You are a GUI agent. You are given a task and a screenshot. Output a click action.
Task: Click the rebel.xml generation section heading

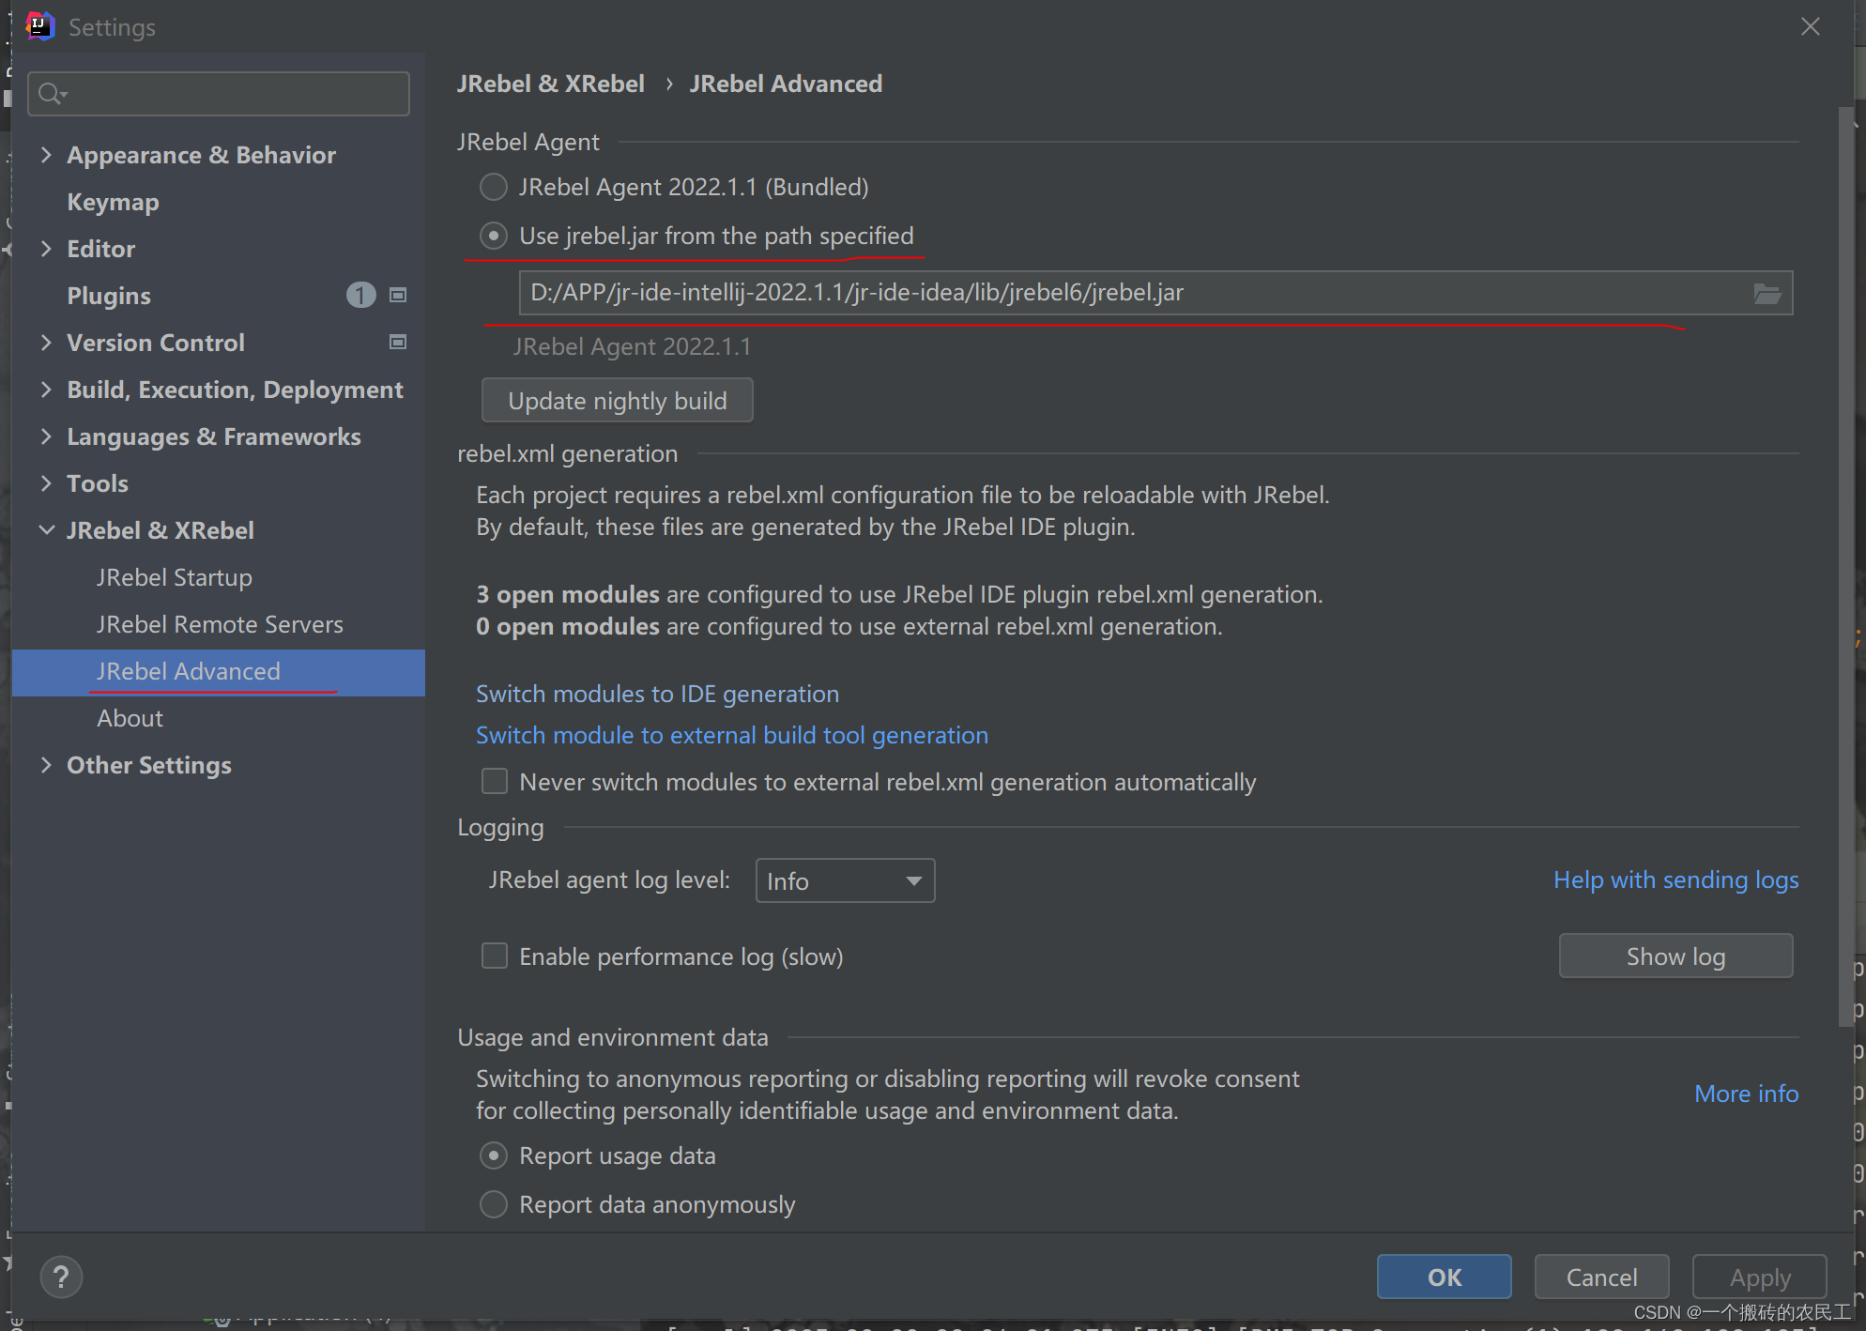(567, 453)
